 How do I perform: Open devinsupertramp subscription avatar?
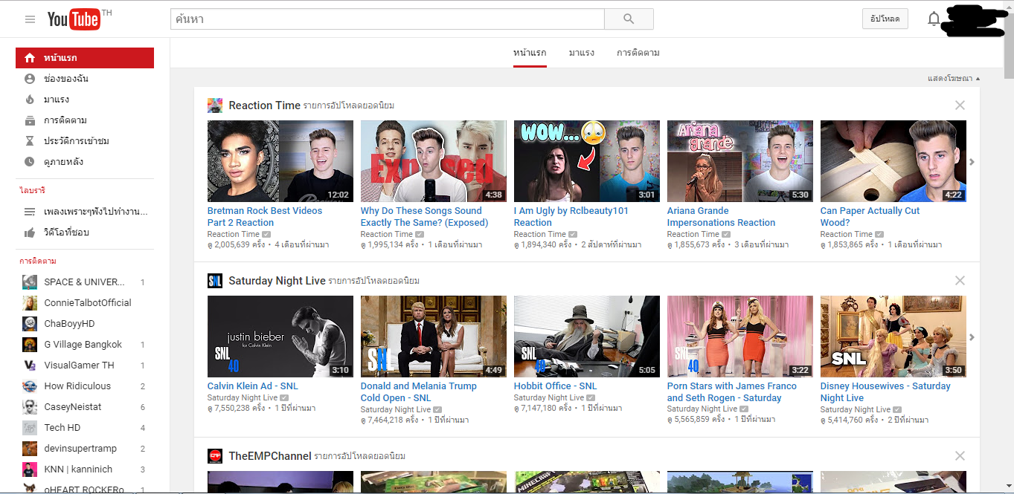click(30, 449)
